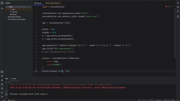Click the Web breadcrumb in status bar
The image size is (180, 101).
4,100
